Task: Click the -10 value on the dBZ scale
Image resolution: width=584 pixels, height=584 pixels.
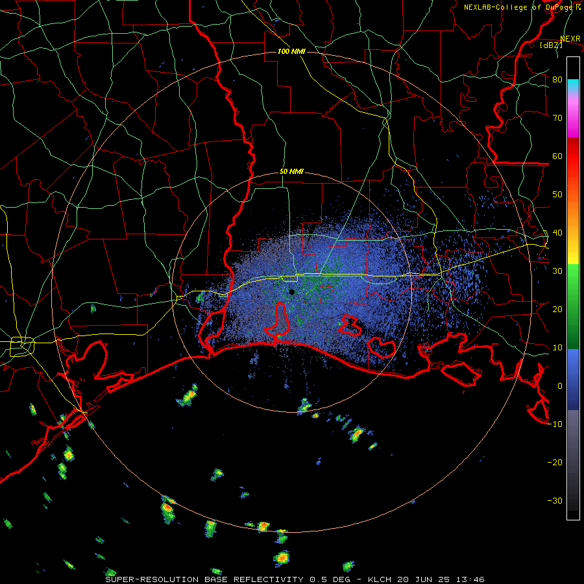Action: click(x=555, y=424)
